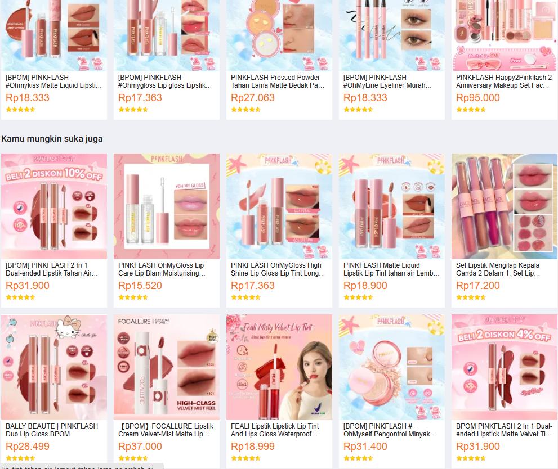This screenshot has height=469, width=558.
Task: Open the PINKFLASH Matte Liquid Lipstik Lip Tint image
Action: (392, 206)
